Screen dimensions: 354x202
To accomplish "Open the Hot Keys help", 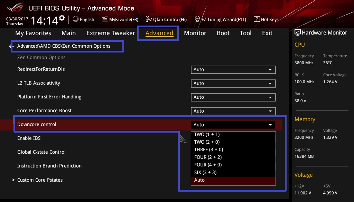I will pyautogui.click(x=266, y=19).
